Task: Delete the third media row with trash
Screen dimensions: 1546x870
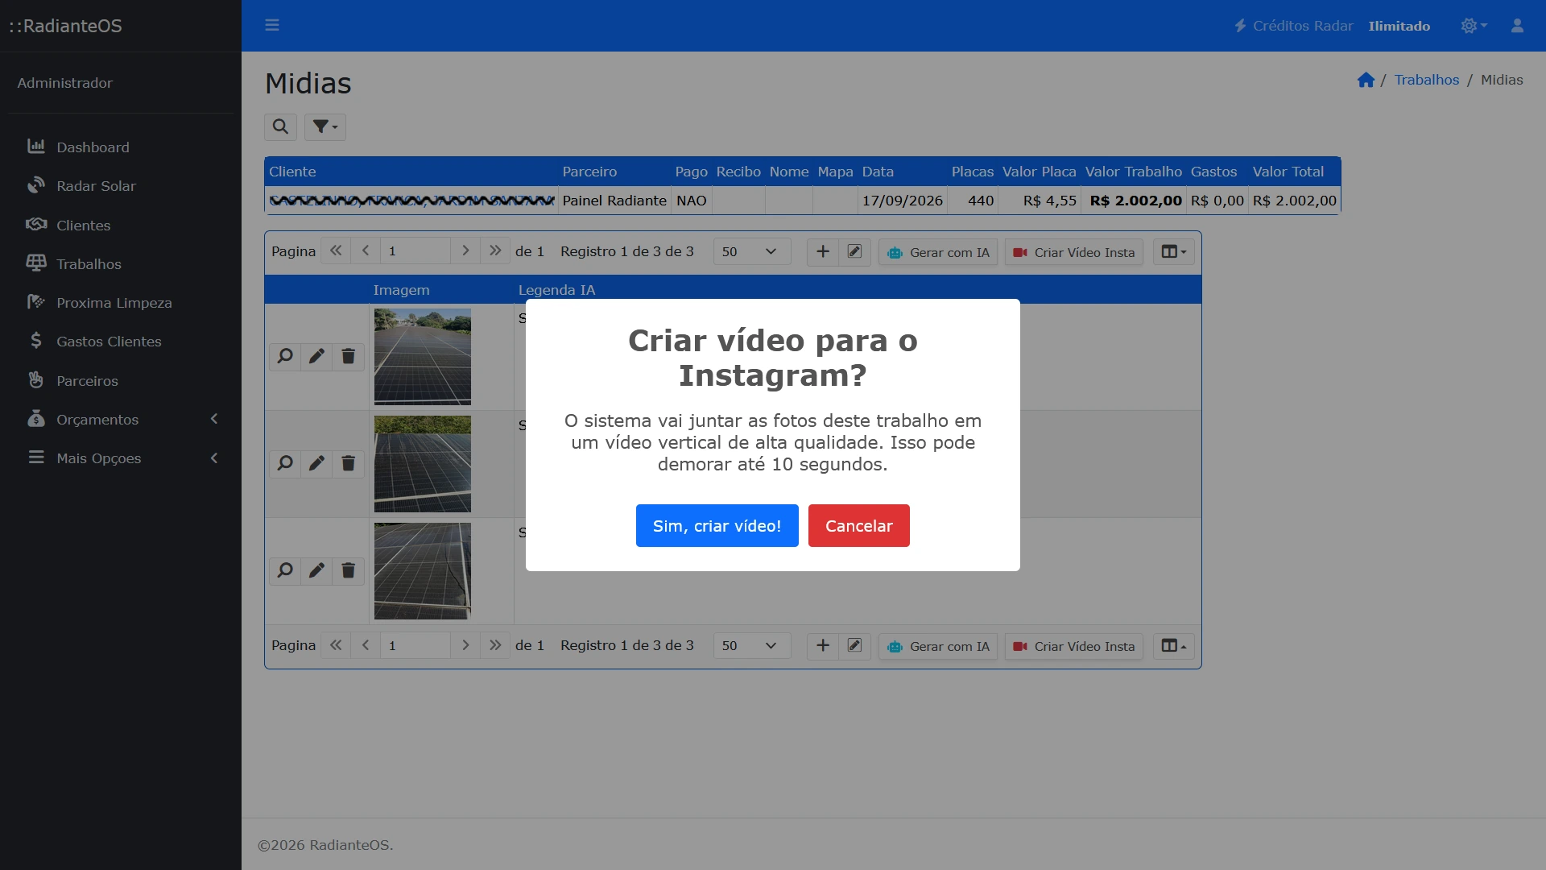Action: (348, 570)
